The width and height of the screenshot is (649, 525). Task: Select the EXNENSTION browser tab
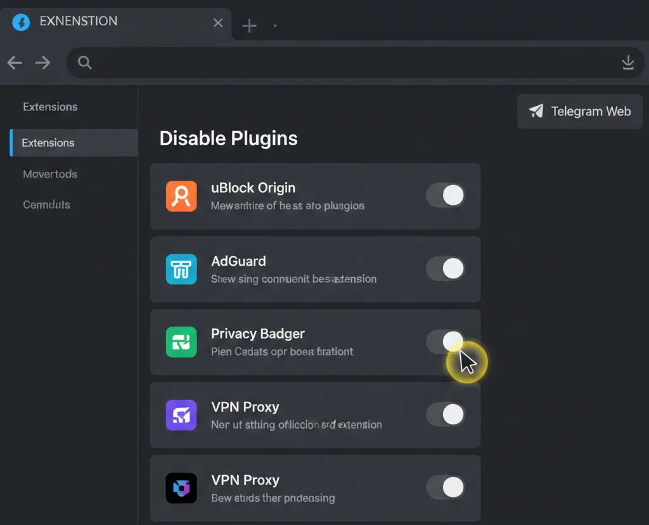(x=116, y=23)
